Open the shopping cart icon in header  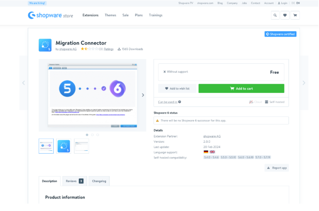coord(295,15)
